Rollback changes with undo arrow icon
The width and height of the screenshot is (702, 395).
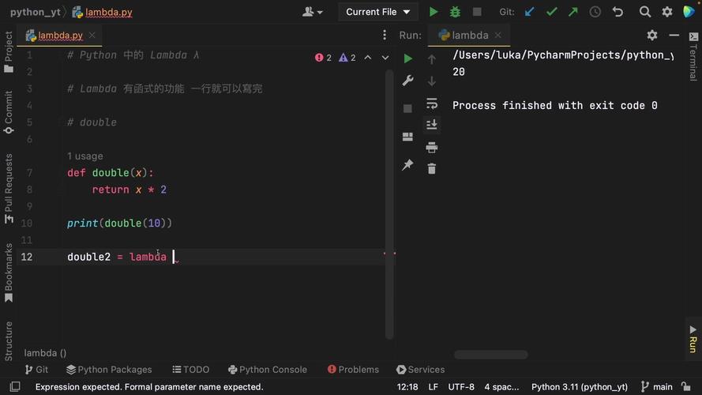(x=618, y=12)
